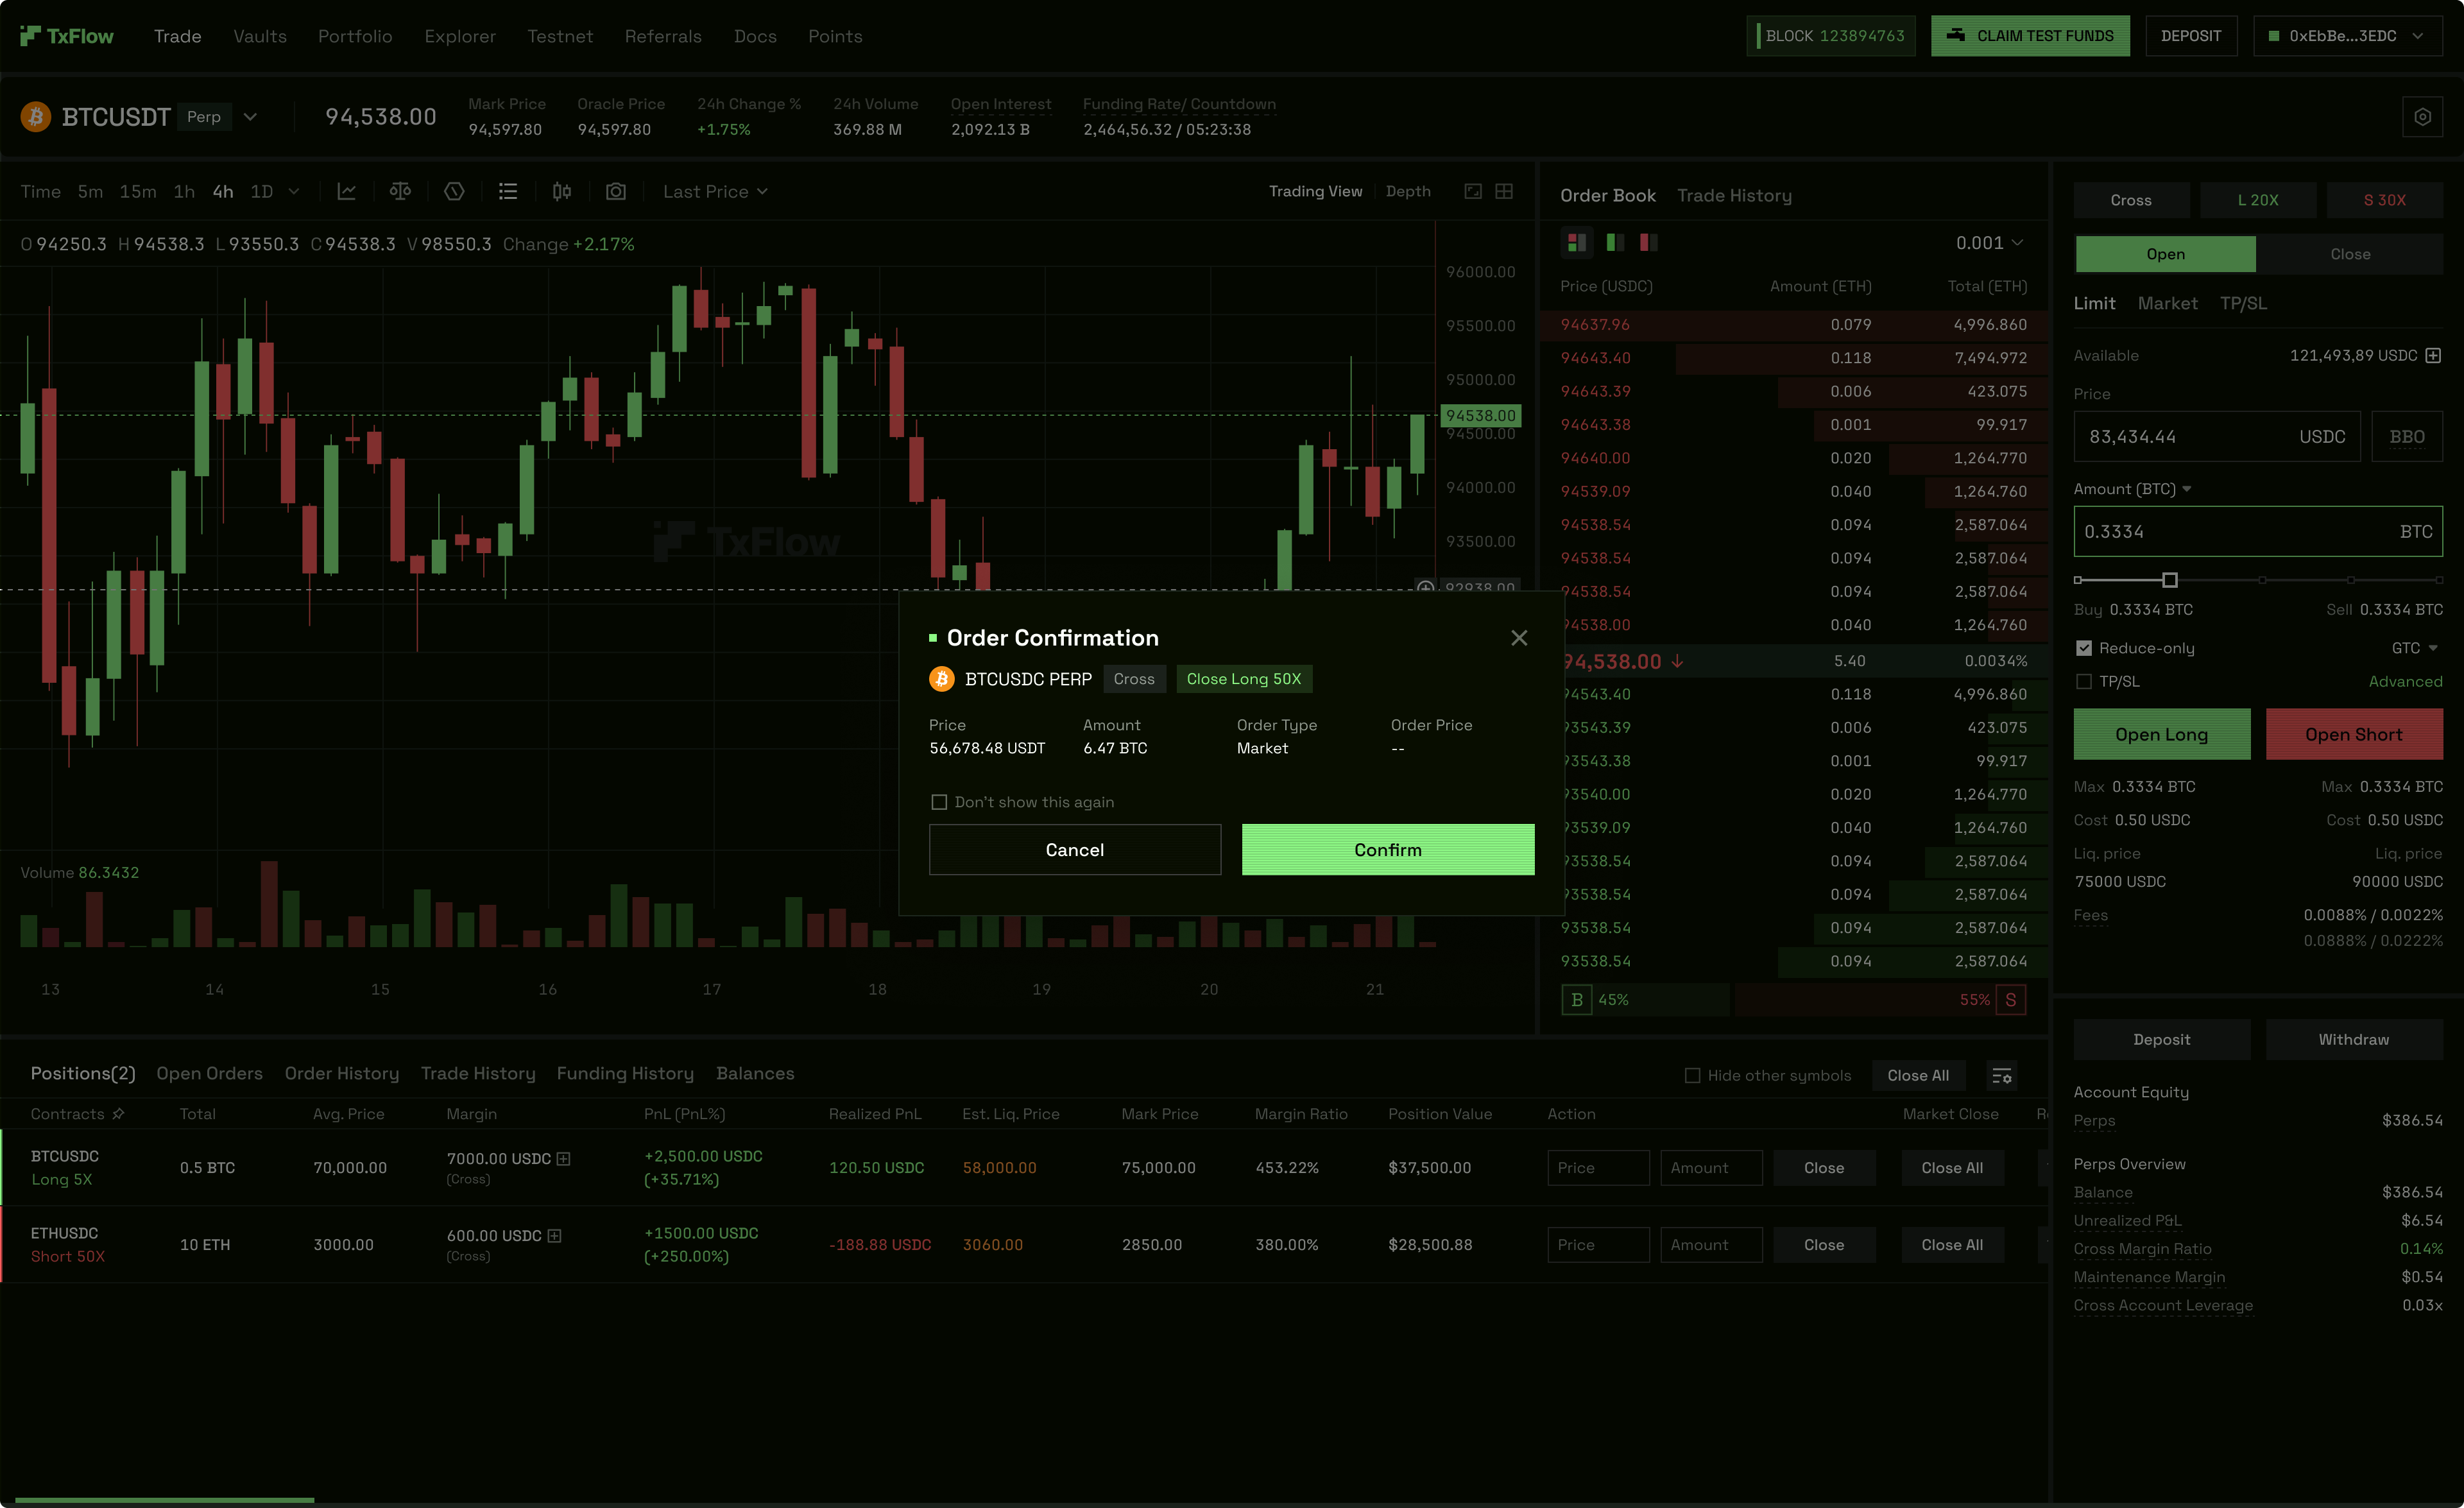
Task: Switch to candlestick chart icon
Action: pyautogui.click(x=561, y=191)
